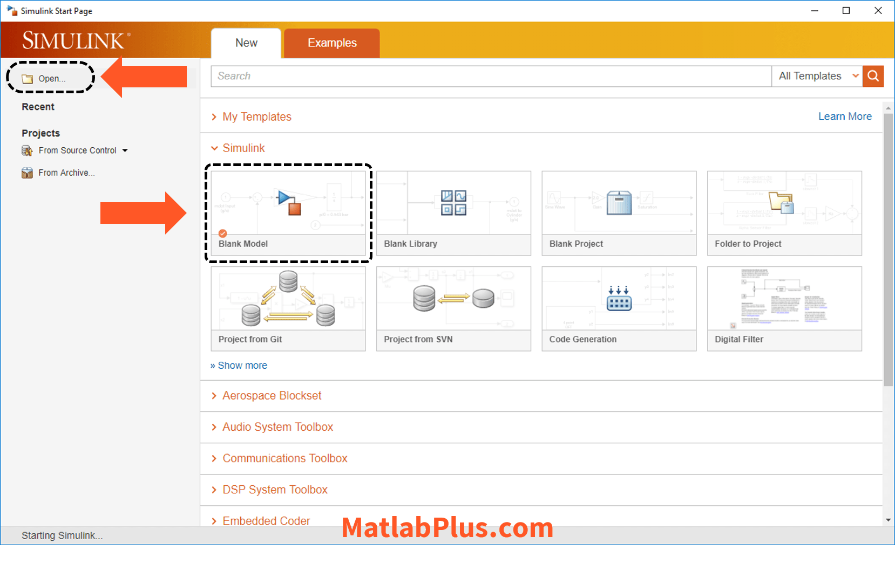
Task: Select the Blank Library template icon
Action: click(x=453, y=203)
